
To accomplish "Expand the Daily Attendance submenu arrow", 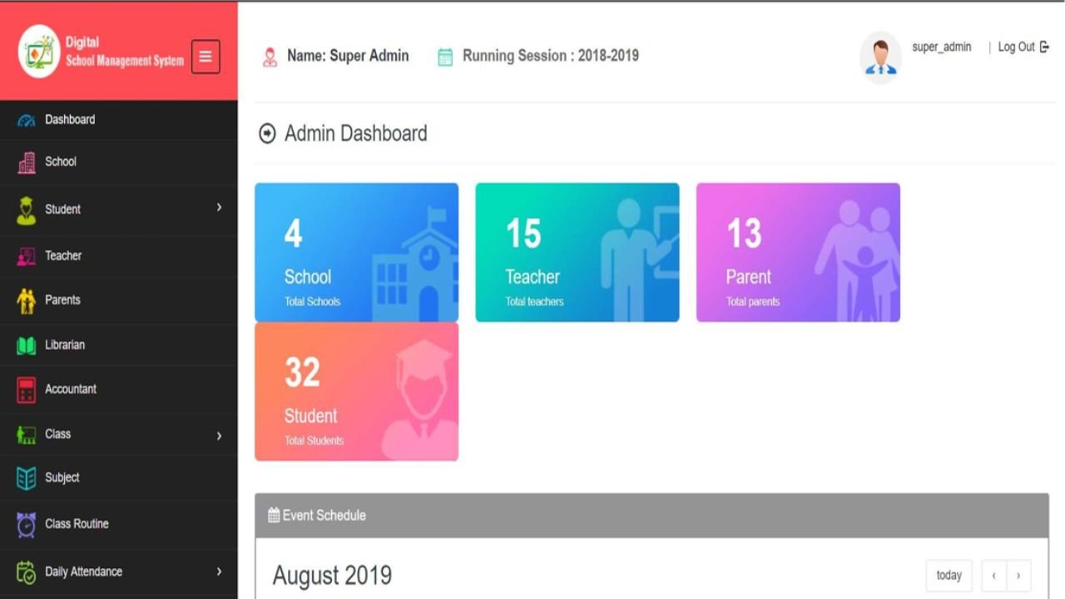I will coord(219,572).
